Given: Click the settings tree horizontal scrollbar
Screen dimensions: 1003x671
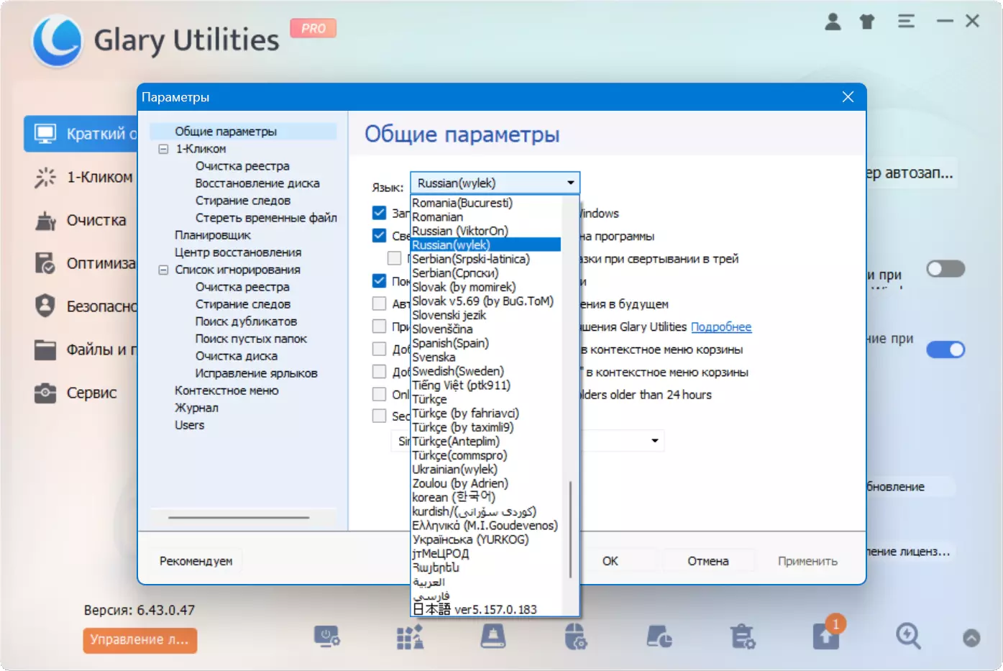Looking at the screenshot, I should (239, 517).
